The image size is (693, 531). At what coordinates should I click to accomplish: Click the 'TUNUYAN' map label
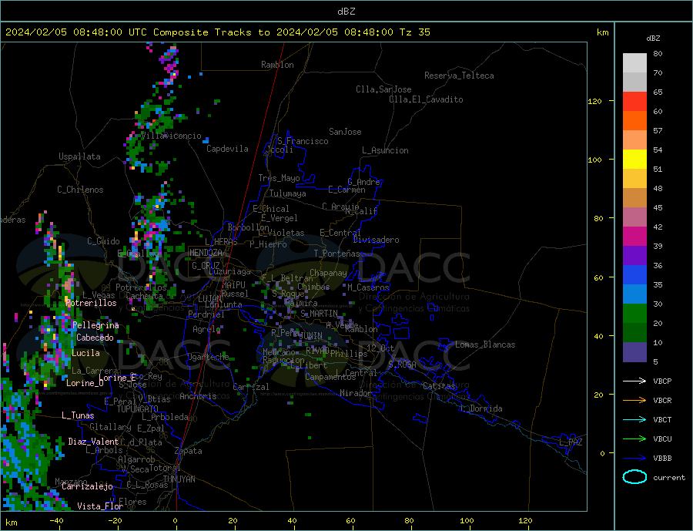click(179, 479)
